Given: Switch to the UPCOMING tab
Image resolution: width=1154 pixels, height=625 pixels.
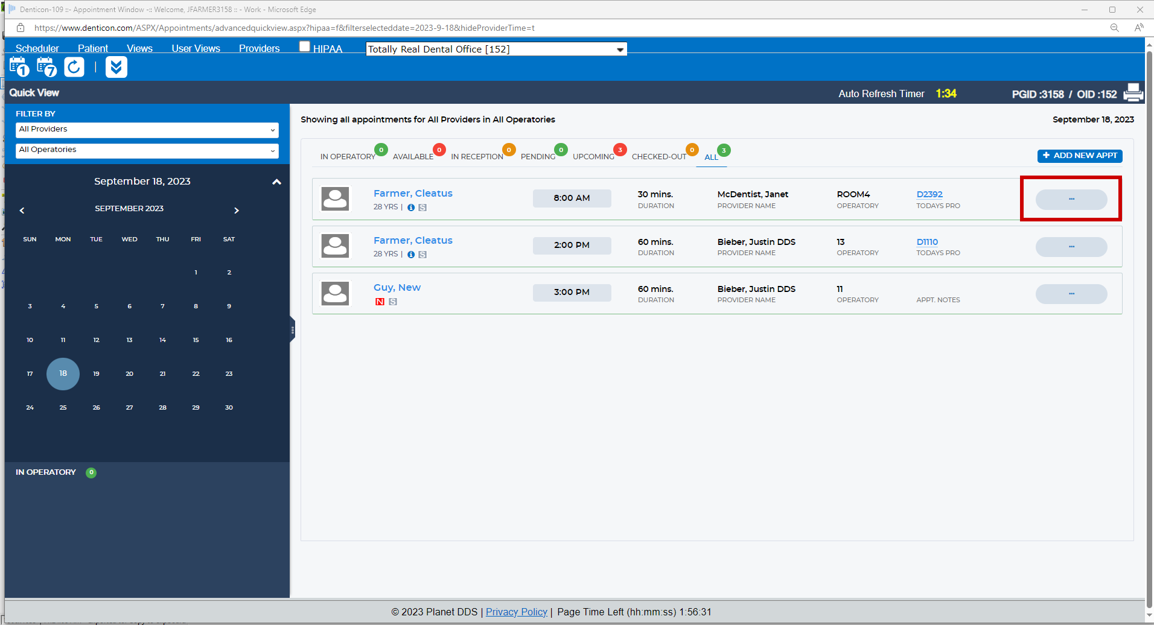Looking at the screenshot, I should pos(594,157).
